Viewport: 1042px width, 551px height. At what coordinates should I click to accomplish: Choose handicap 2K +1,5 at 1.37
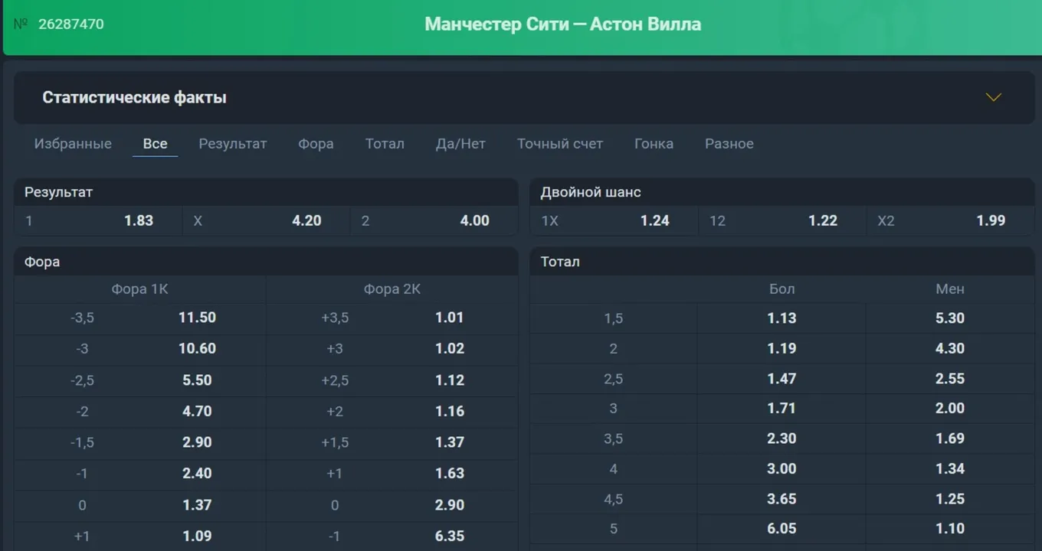coord(392,442)
